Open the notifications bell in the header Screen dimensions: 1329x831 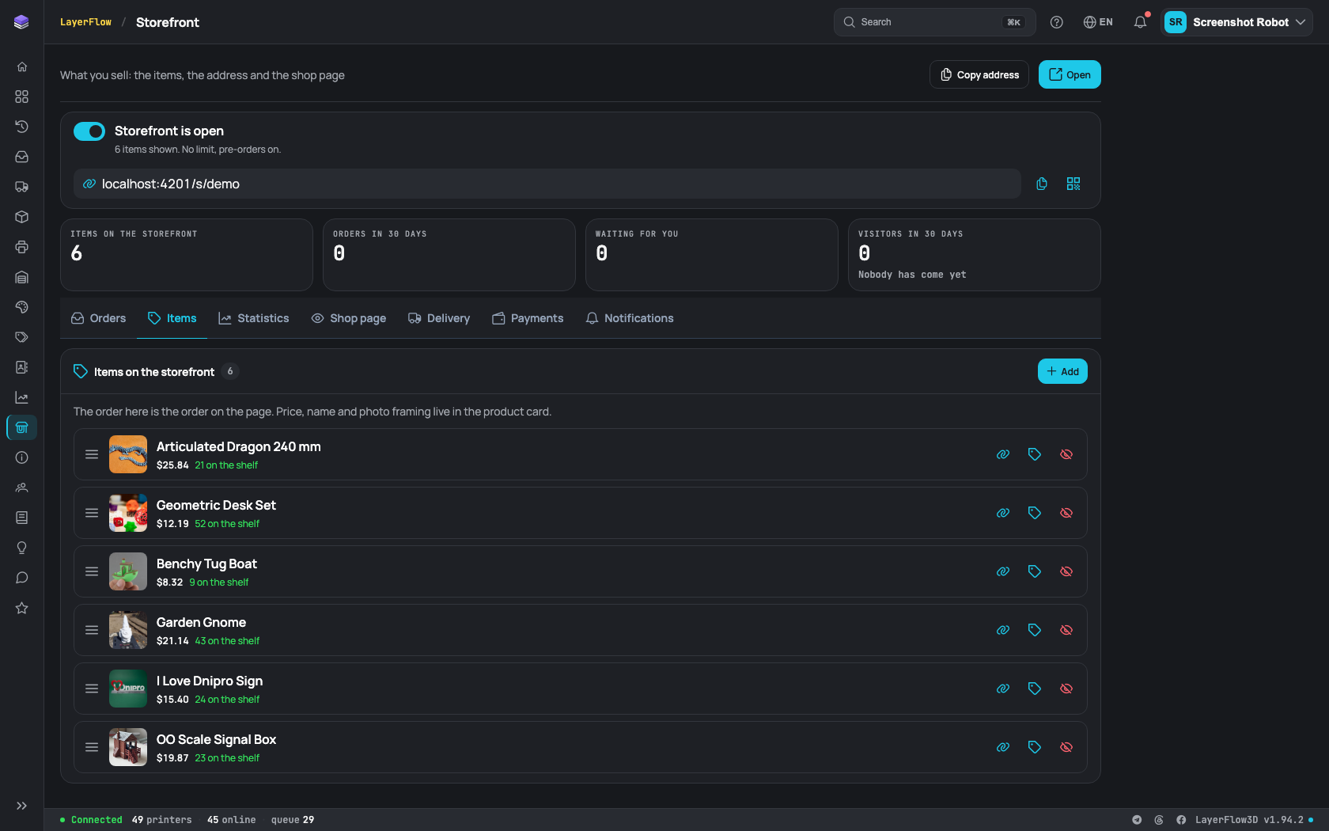1140,22
